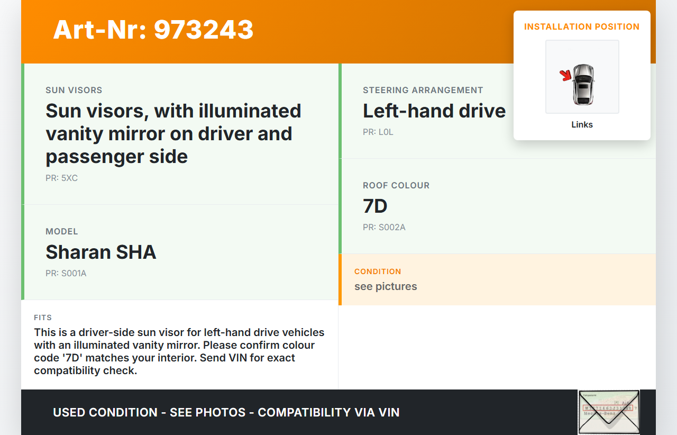
Task: Select the 'Left-hand drive' value
Action: point(434,111)
